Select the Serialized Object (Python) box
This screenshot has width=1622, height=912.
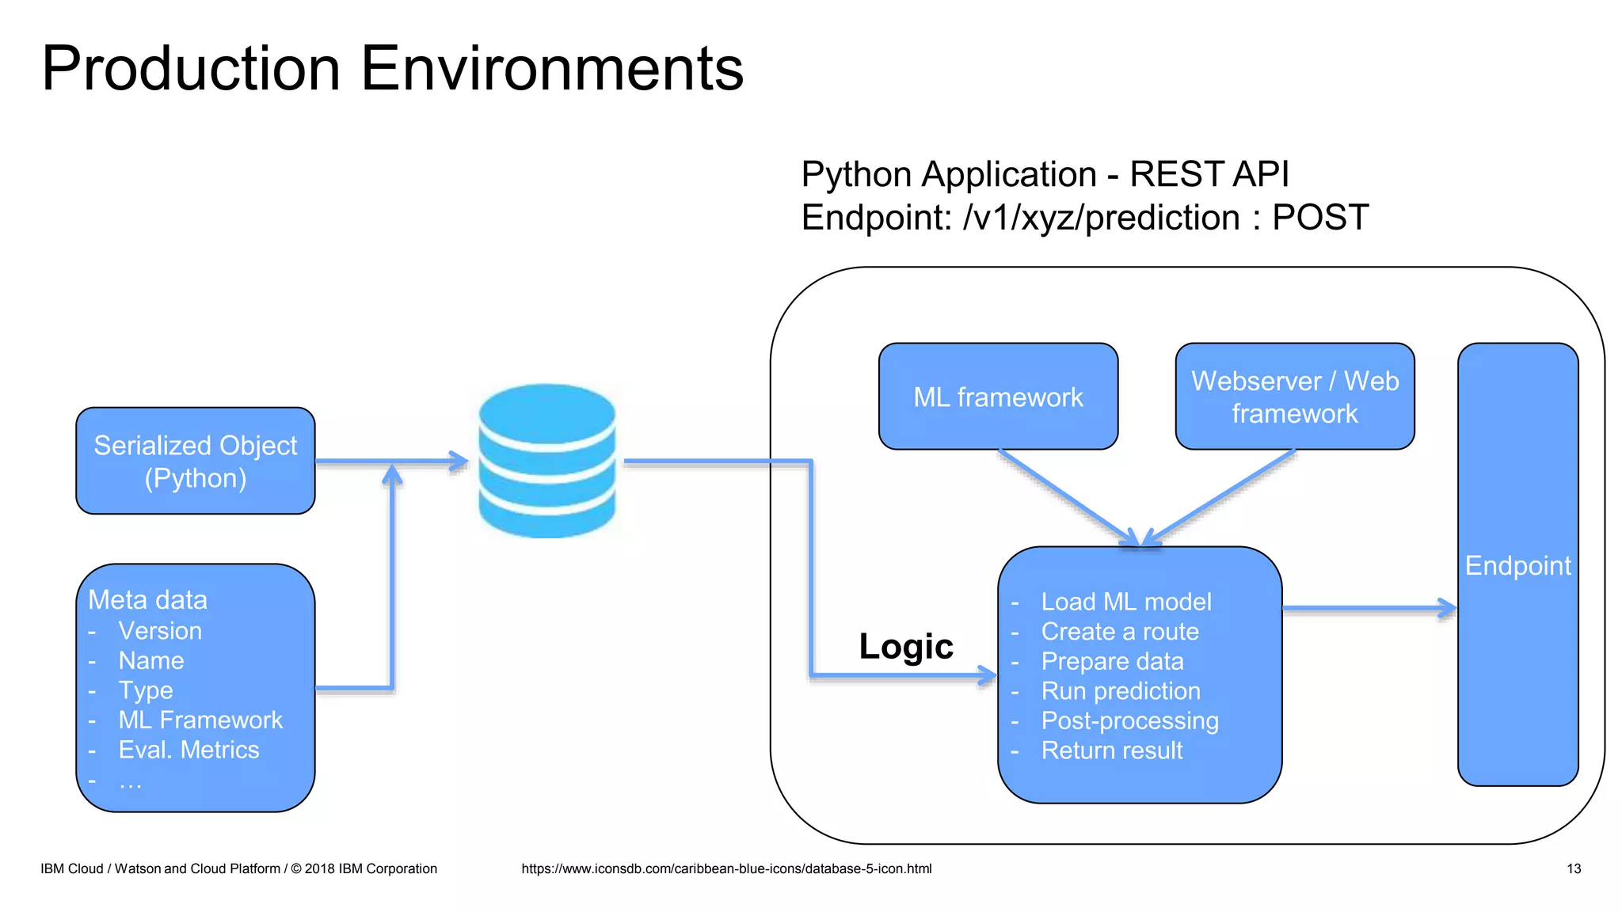click(x=196, y=461)
